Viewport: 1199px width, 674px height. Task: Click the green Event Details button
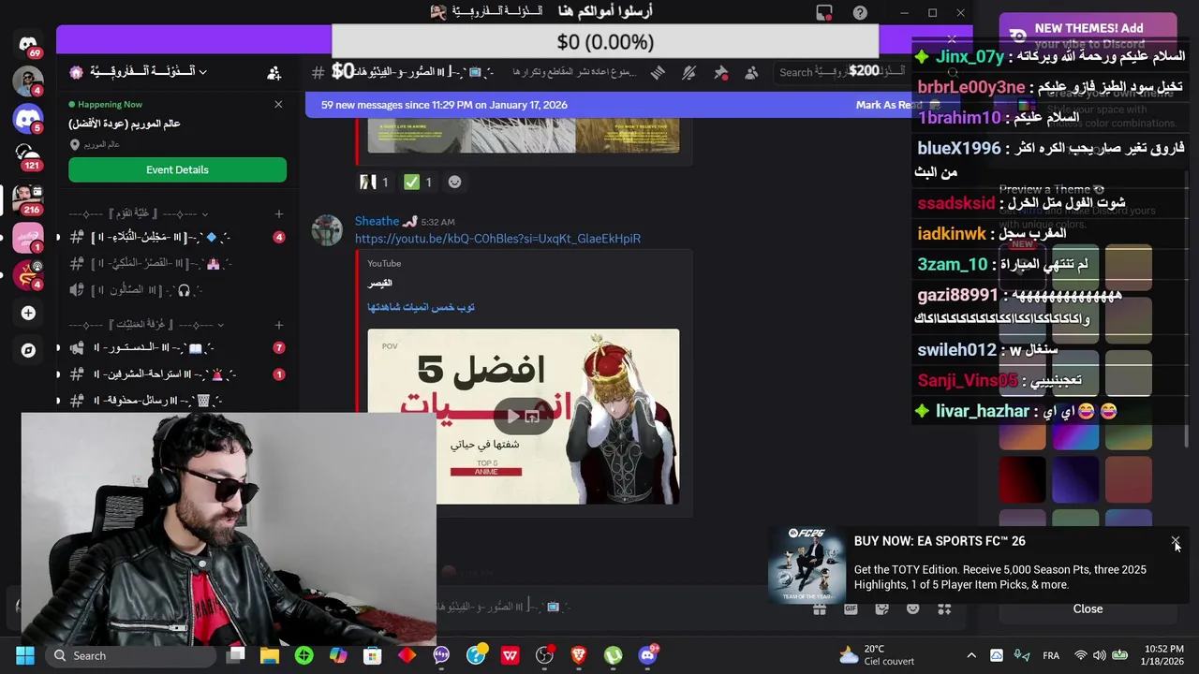coord(177,169)
